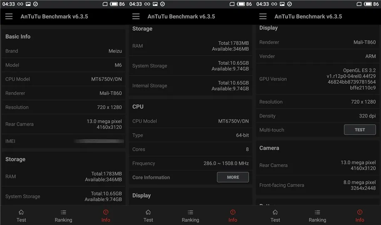
Task: Select Ranking tab label in right screenshot
Action: 317,220
